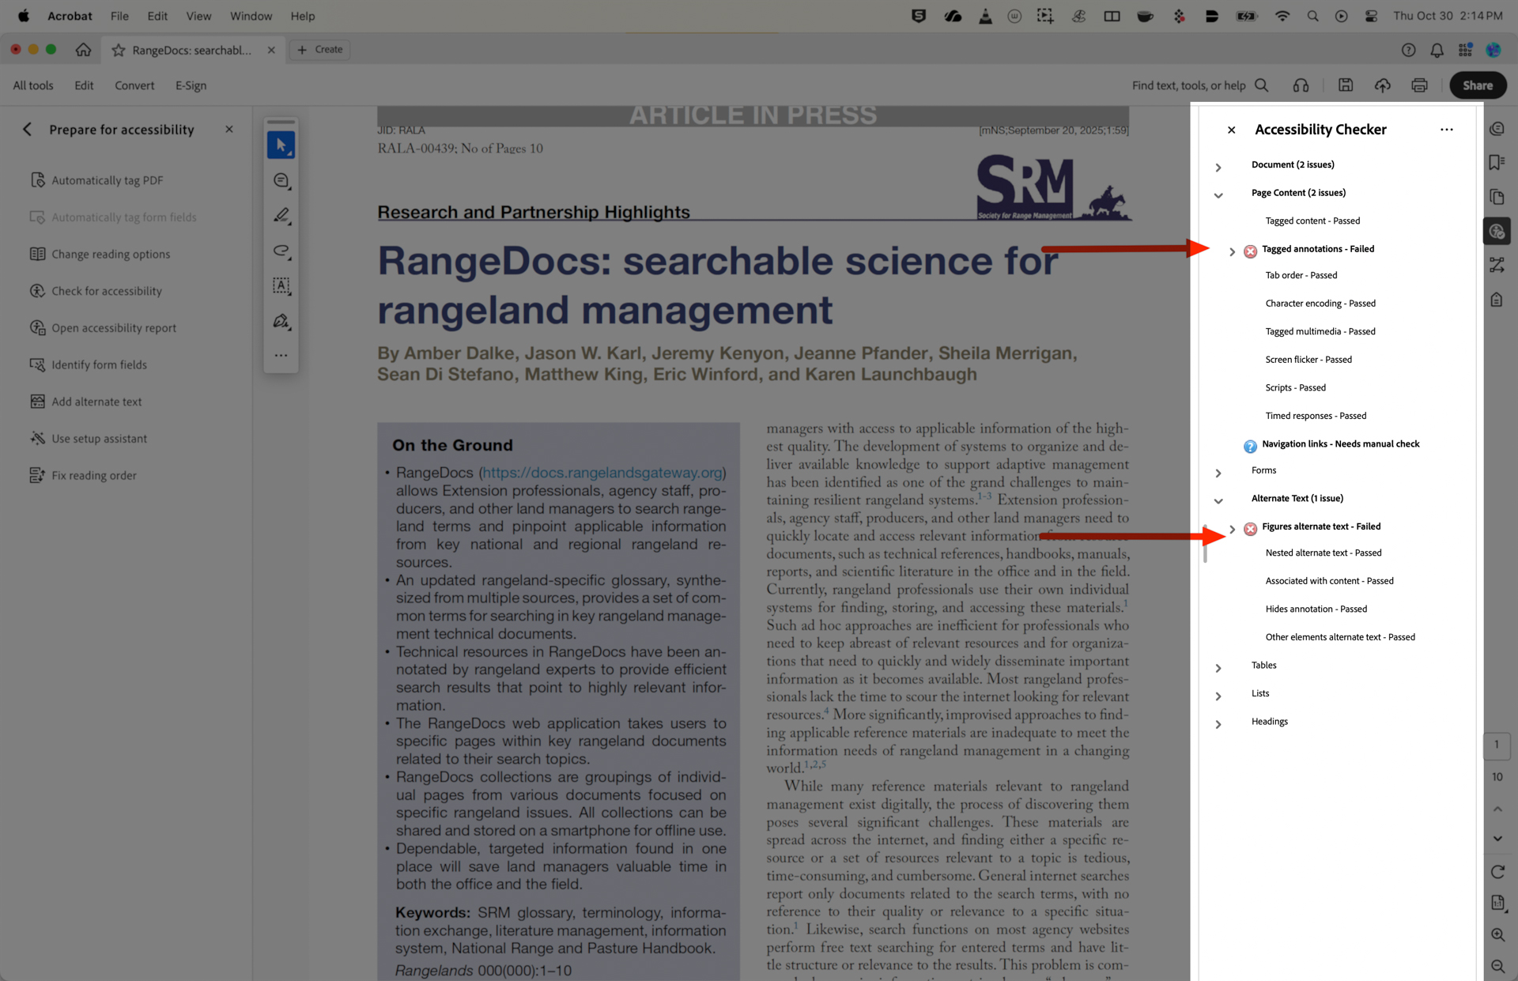Enable Automatically tag PDF
This screenshot has height=981, width=1518.
click(107, 179)
